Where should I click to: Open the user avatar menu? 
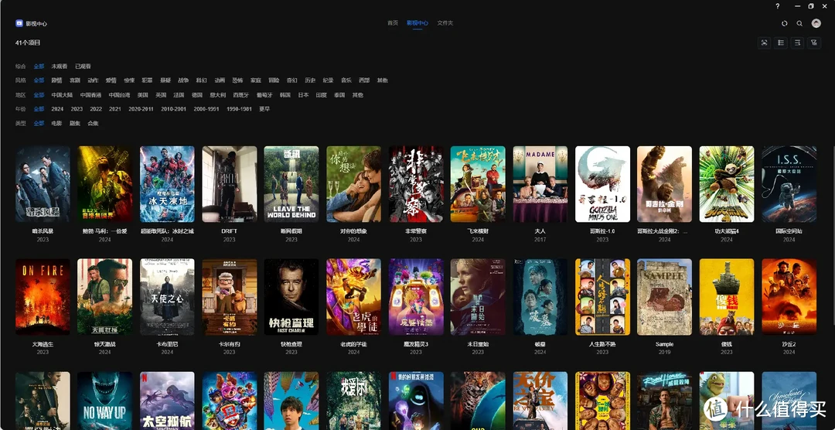pos(816,23)
